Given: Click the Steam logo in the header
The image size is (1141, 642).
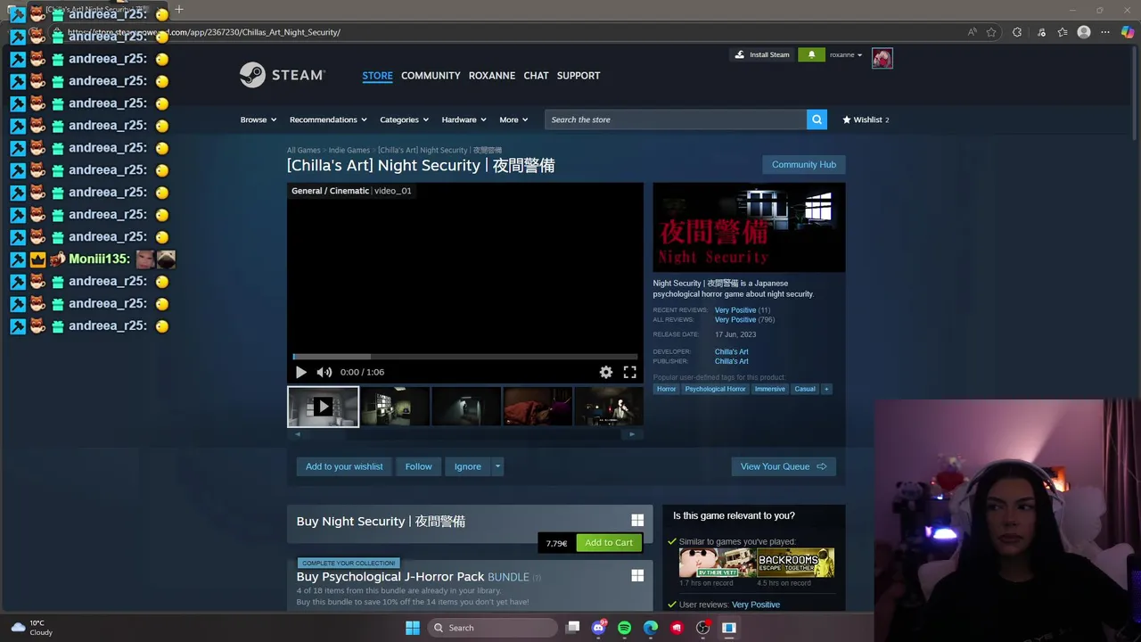Looking at the screenshot, I should pyautogui.click(x=283, y=75).
